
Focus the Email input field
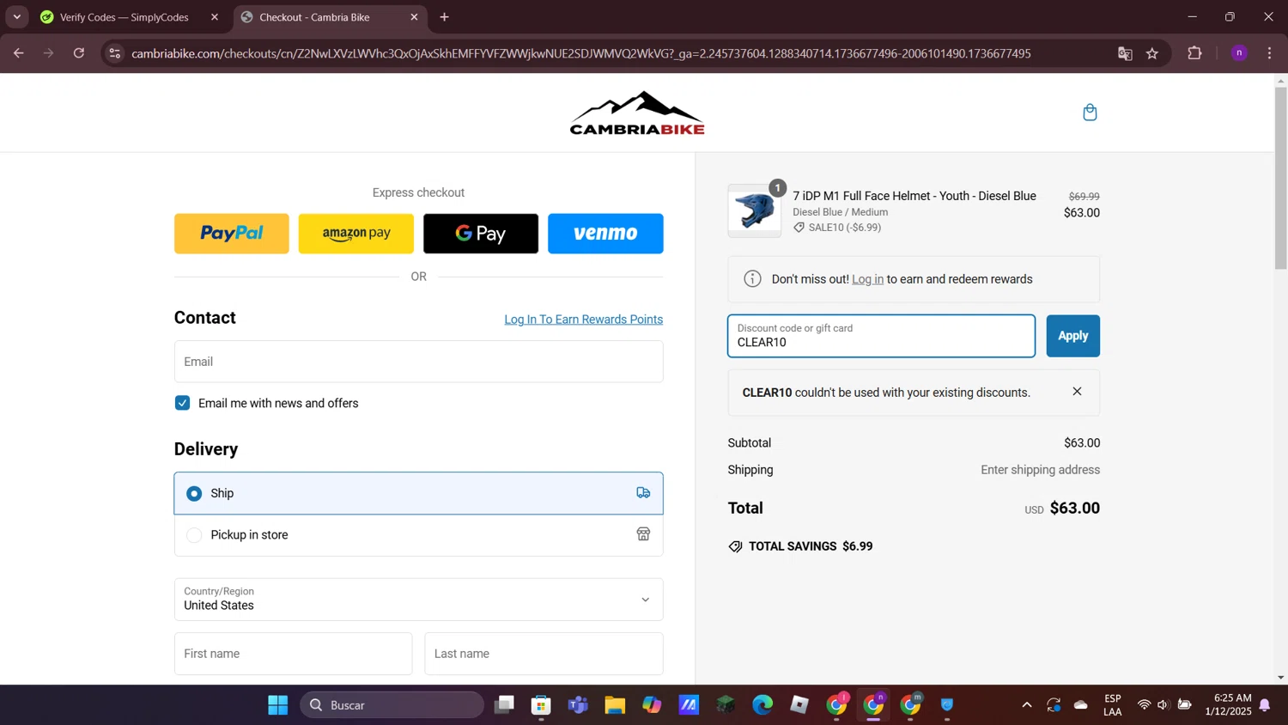coord(418,362)
